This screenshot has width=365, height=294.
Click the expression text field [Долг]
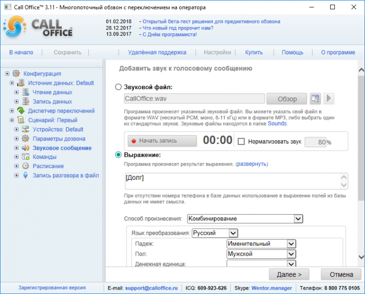point(237,181)
